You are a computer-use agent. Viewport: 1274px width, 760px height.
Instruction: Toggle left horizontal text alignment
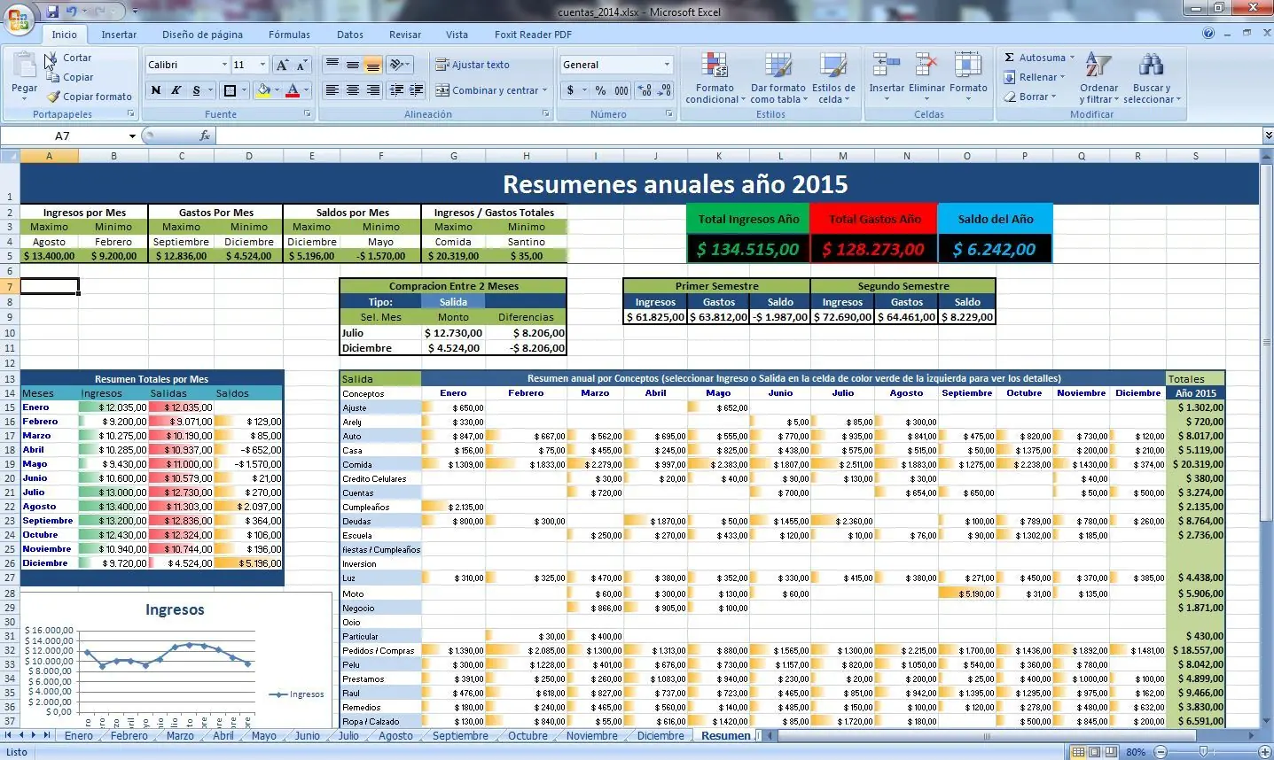click(332, 90)
